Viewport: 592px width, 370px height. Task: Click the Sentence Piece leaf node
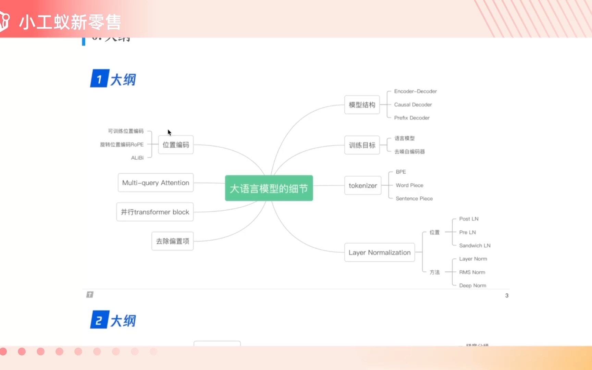point(414,198)
